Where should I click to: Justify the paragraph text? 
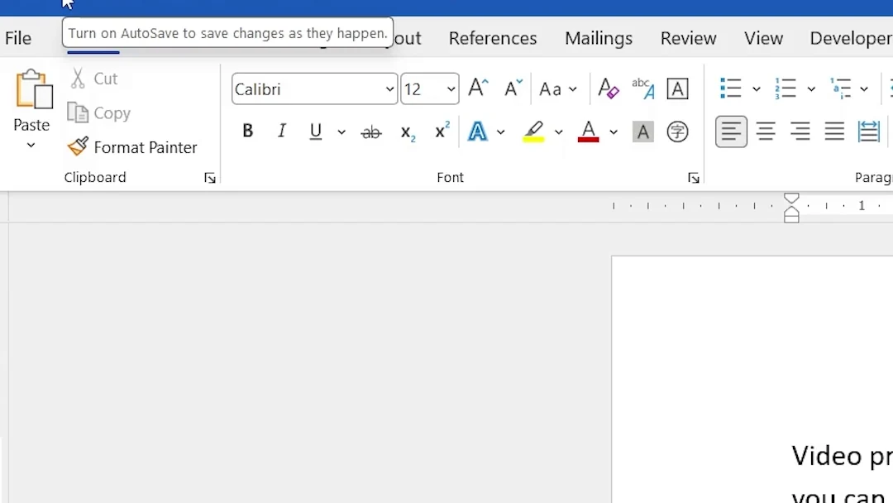pyautogui.click(x=834, y=132)
